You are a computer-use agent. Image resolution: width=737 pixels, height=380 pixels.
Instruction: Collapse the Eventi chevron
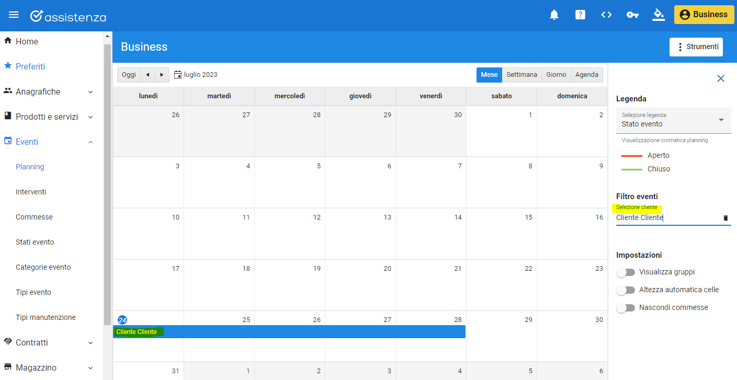(90, 142)
